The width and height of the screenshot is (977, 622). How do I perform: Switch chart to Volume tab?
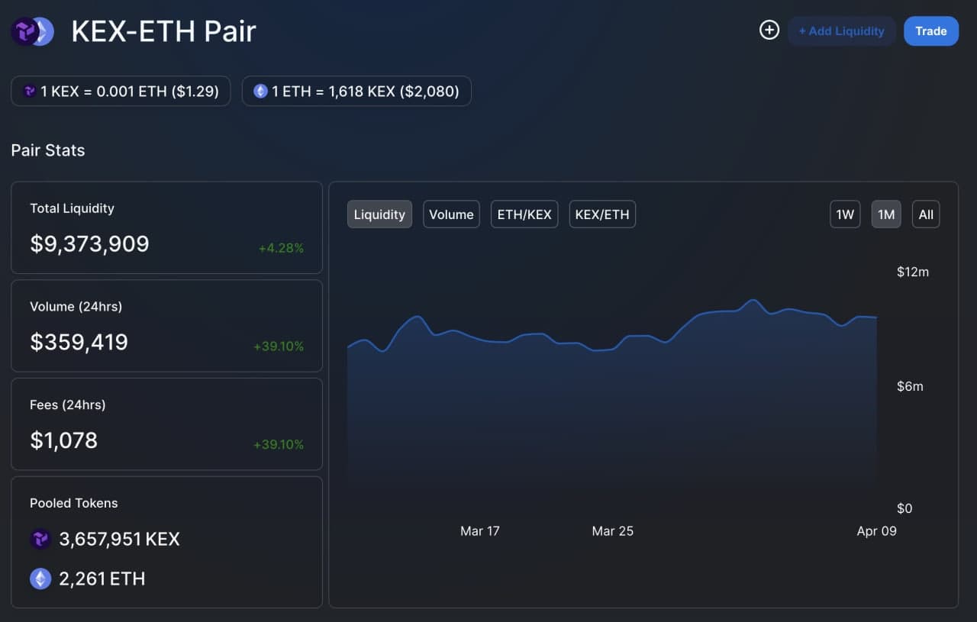point(451,214)
